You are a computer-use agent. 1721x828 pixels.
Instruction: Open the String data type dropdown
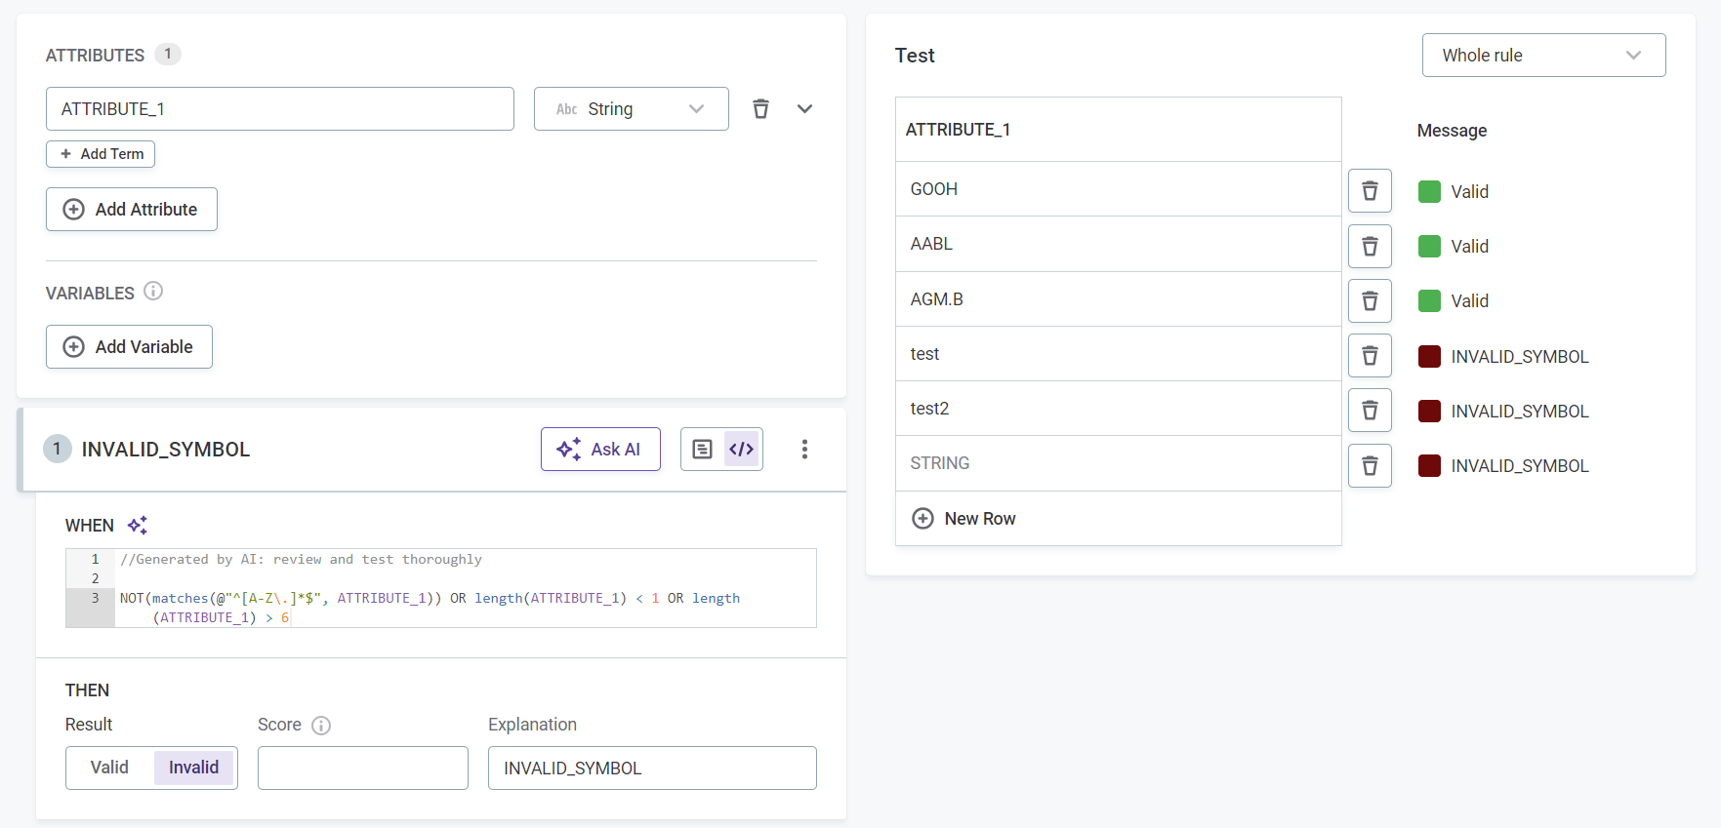pyautogui.click(x=631, y=109)
